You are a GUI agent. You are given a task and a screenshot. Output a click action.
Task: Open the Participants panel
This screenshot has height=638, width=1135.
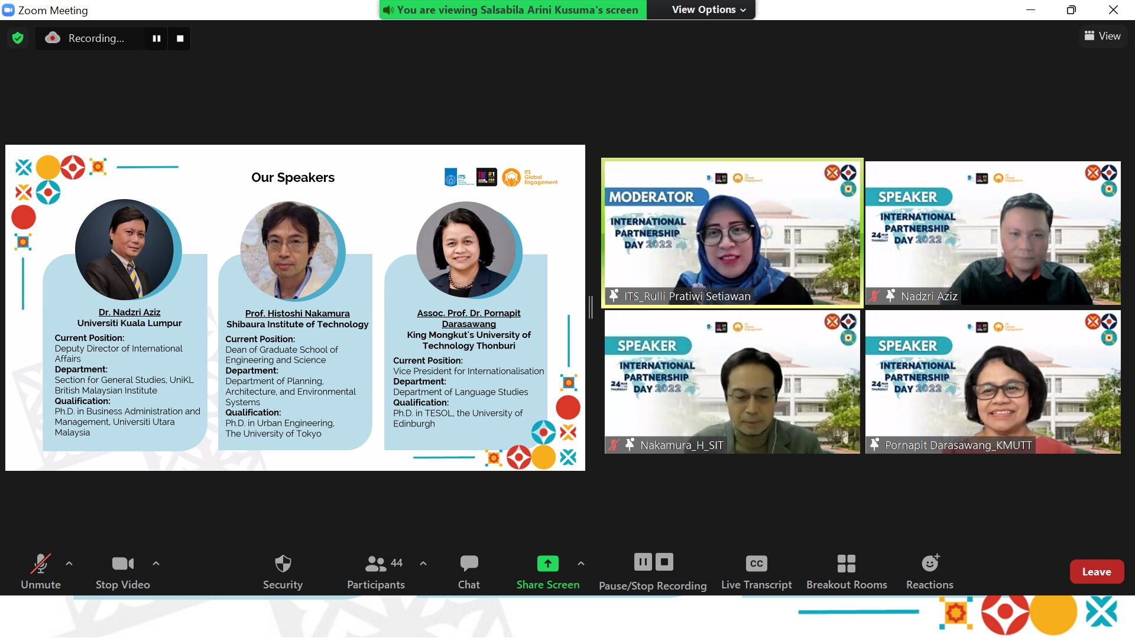click(x=376, y=571)
